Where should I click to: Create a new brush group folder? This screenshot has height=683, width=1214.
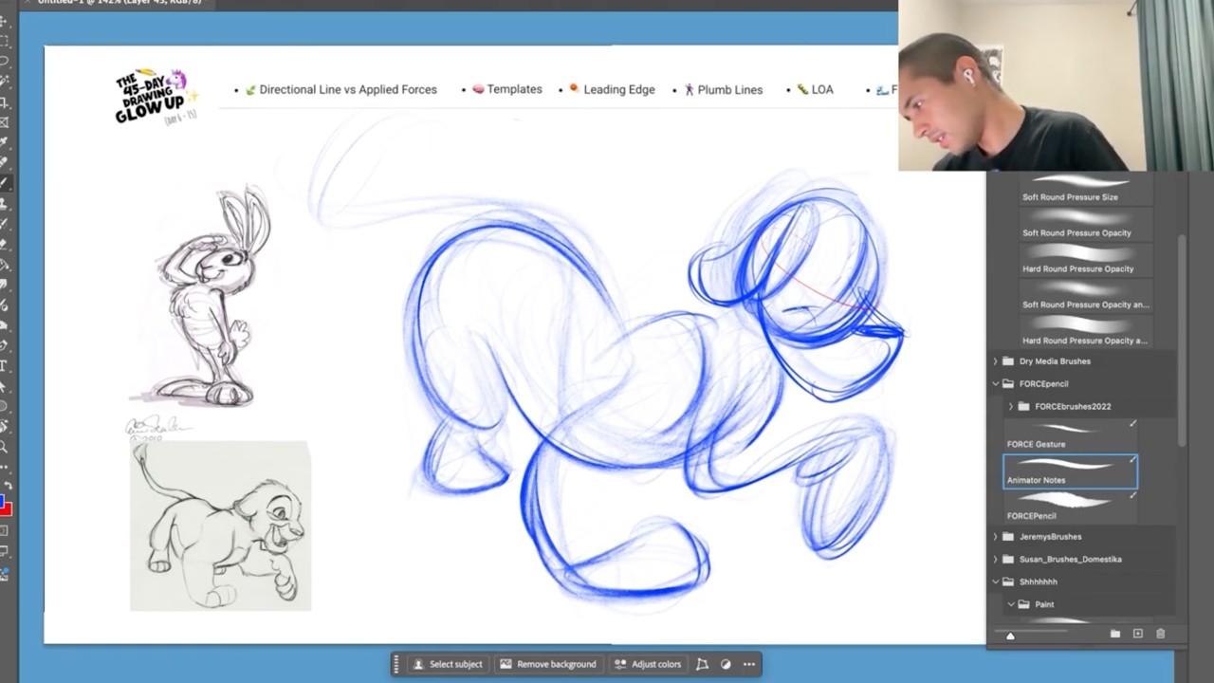point(1115,634)
